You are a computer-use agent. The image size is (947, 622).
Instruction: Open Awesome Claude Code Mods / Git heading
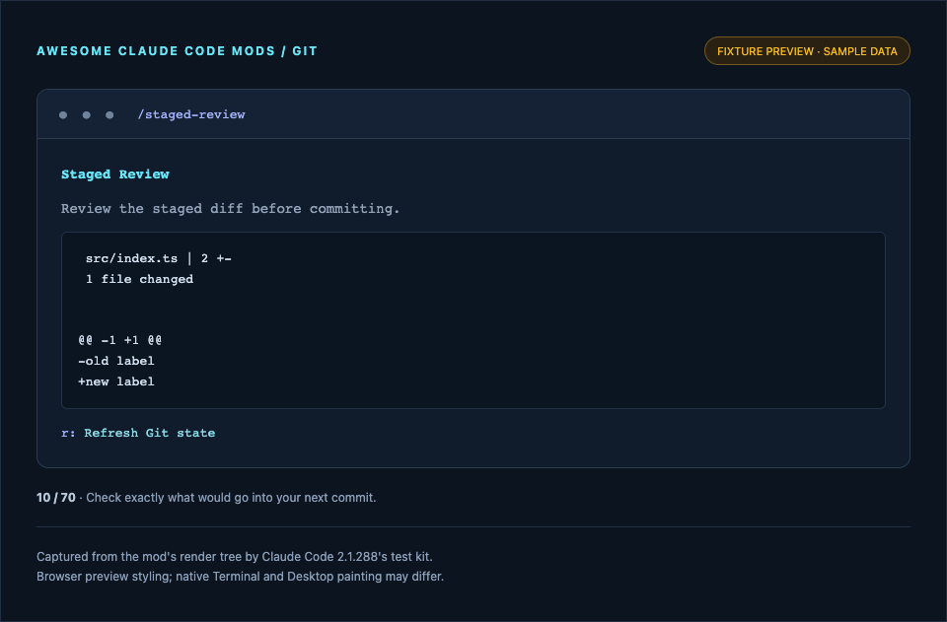click(177, 51)
